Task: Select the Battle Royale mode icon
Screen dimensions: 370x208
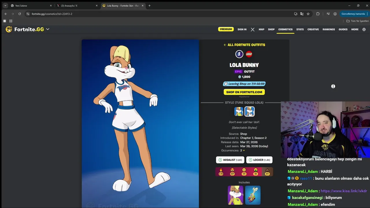Action: point(239,54)
